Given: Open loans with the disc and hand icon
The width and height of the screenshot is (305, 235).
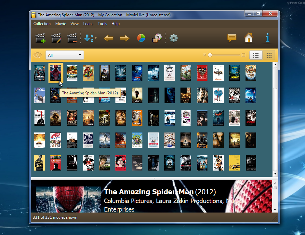Looking at the screenshot, I should (157, 38).
